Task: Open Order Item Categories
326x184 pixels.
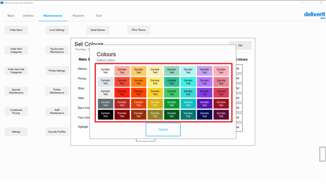Action: point(16,51)
